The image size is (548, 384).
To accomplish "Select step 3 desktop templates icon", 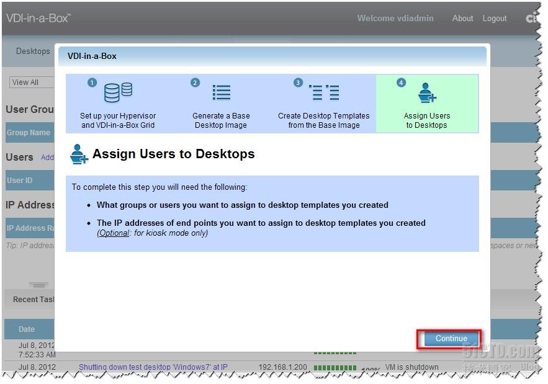I will [323, 92].
